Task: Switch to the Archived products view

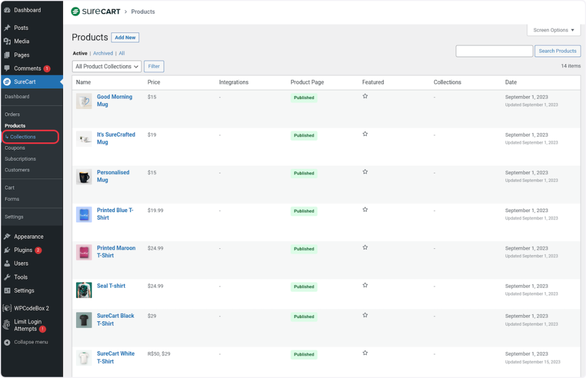Action: 103,53
